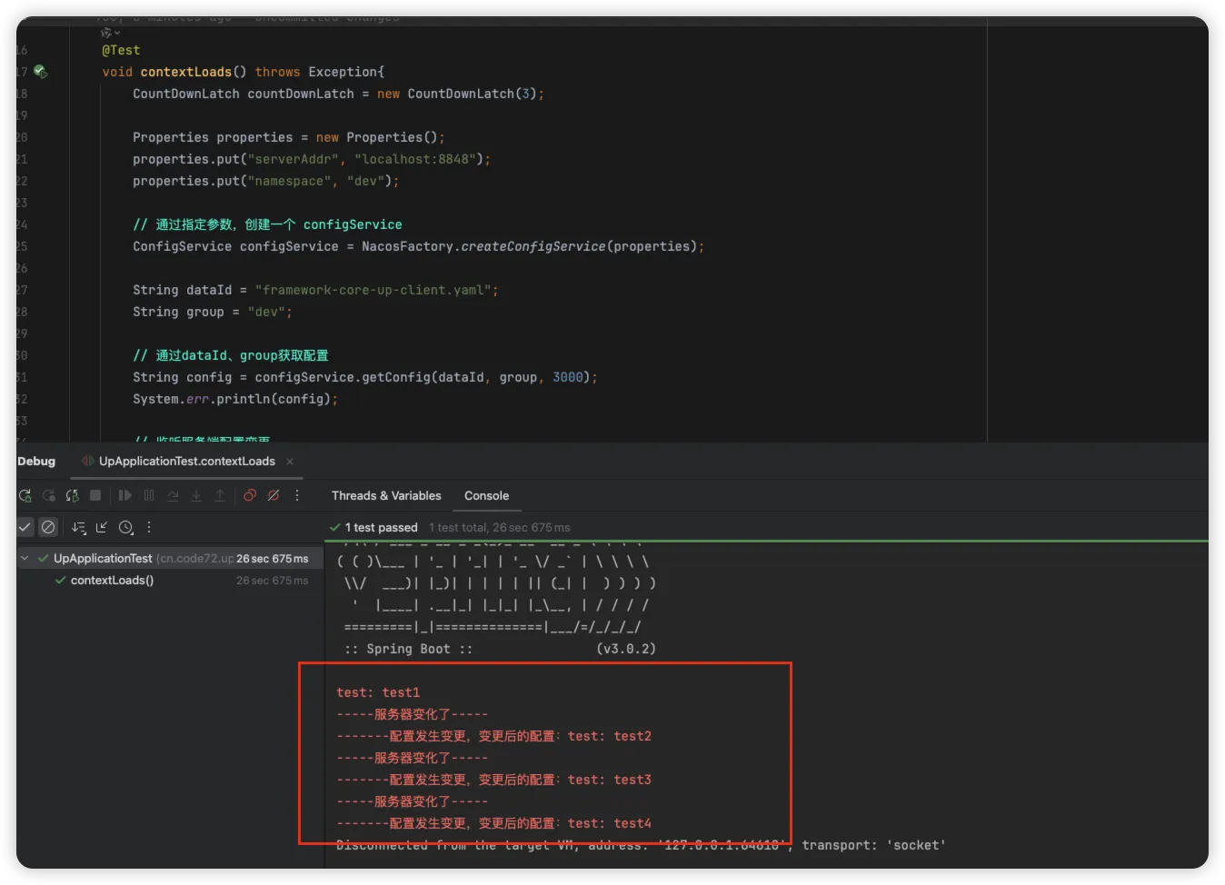Select the contextLoads() test result
1225x885 pixels.
pos(112,581)
